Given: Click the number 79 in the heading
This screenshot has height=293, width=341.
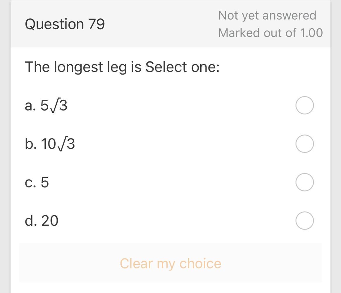Looking at the screenshot, I should pyautogui.click(x=96, y=24).
